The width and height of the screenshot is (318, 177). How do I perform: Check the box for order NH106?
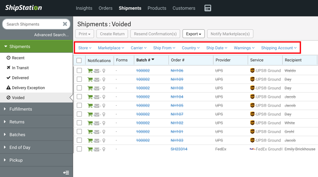point(79,70)
